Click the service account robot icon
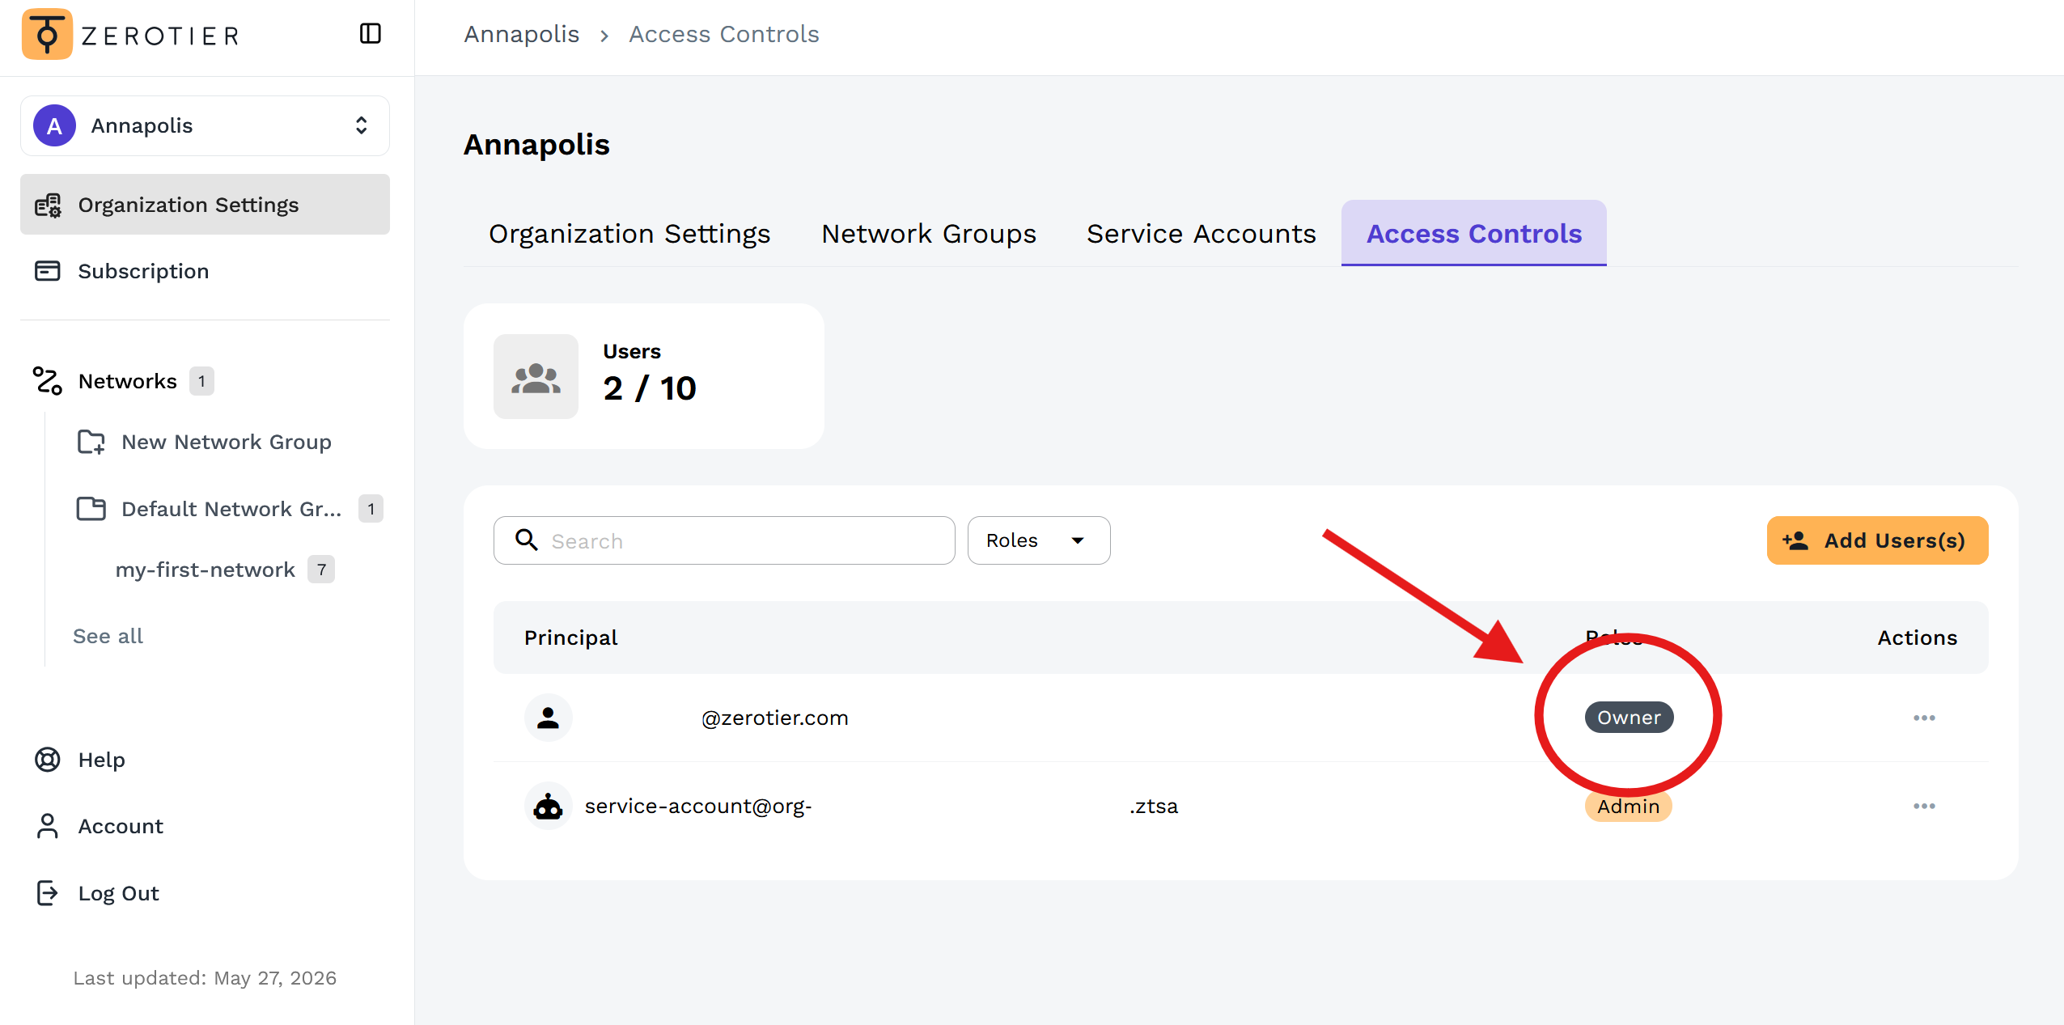This screenshot has width=2064, height=1025. tap(549, 806)
